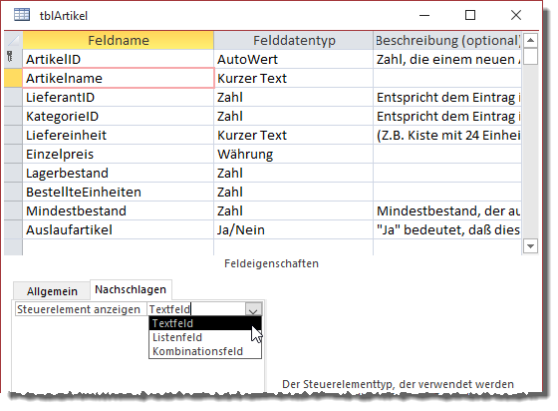The width and height of the screenshot is (558, 411).
Task: Click the Steuerelement anzeigen value field
Action: click(x=196, y=309)
